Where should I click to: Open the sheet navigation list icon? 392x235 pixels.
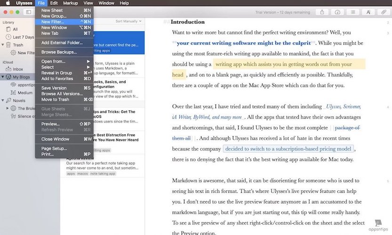352,12
